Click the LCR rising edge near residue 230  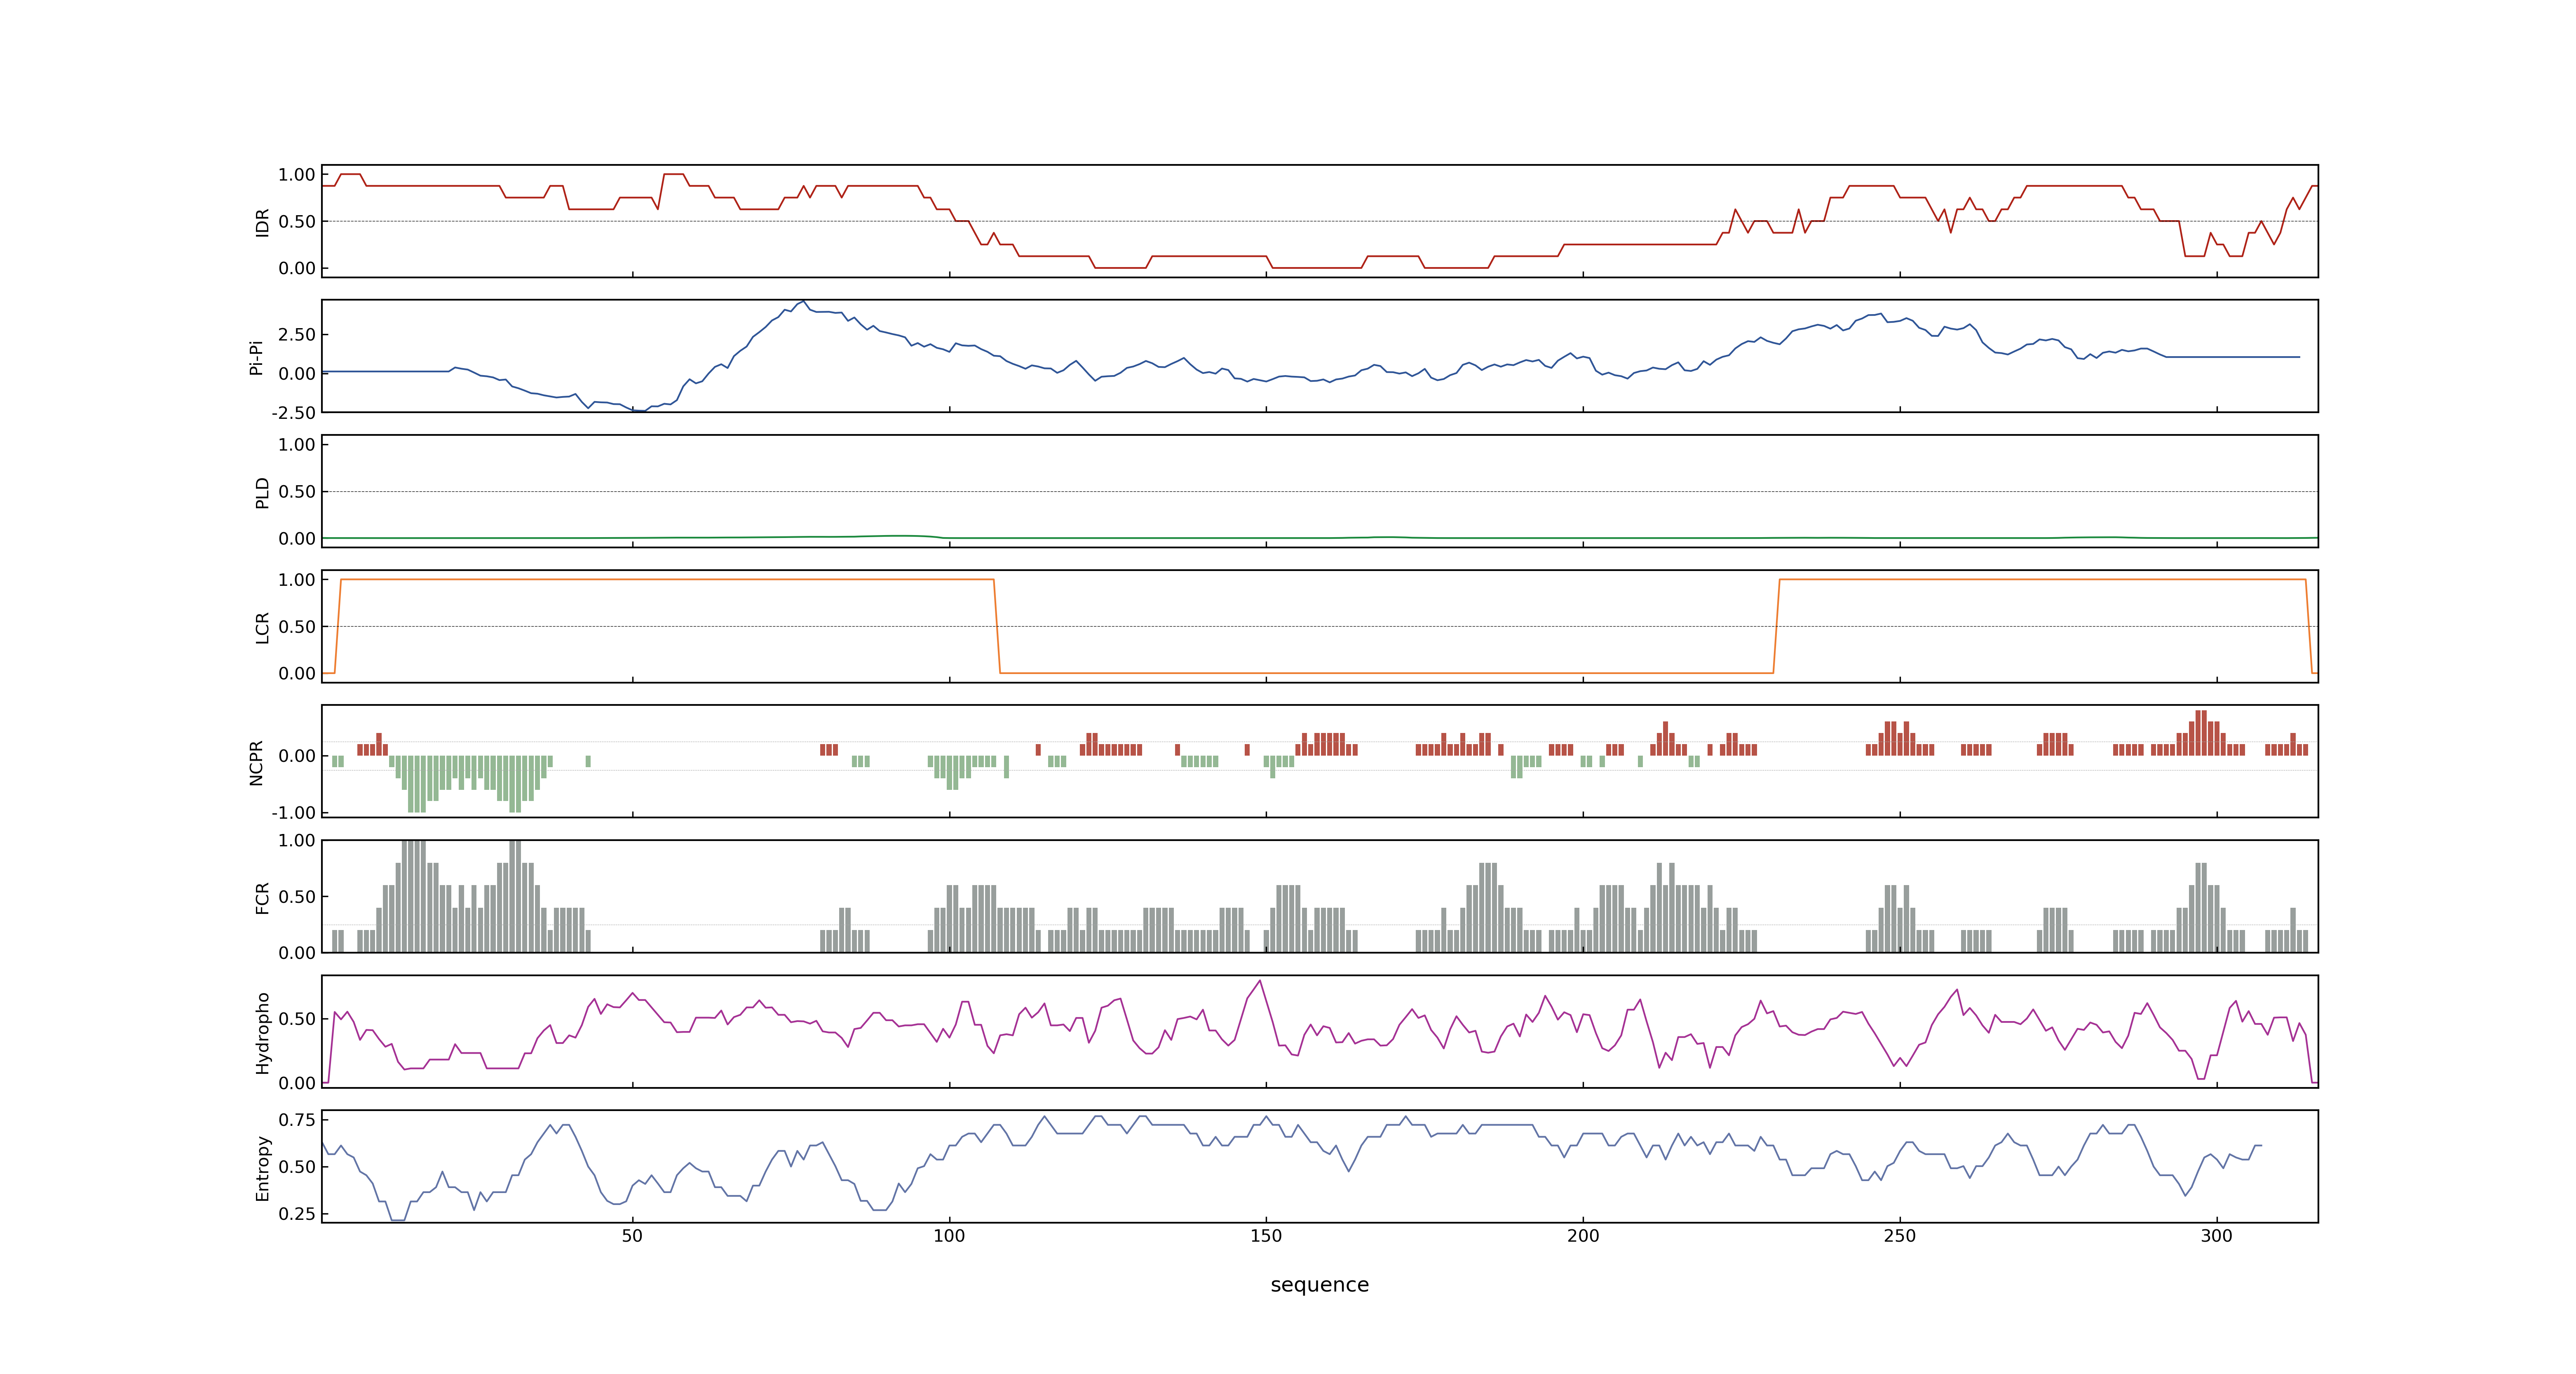click(1776, 626)
